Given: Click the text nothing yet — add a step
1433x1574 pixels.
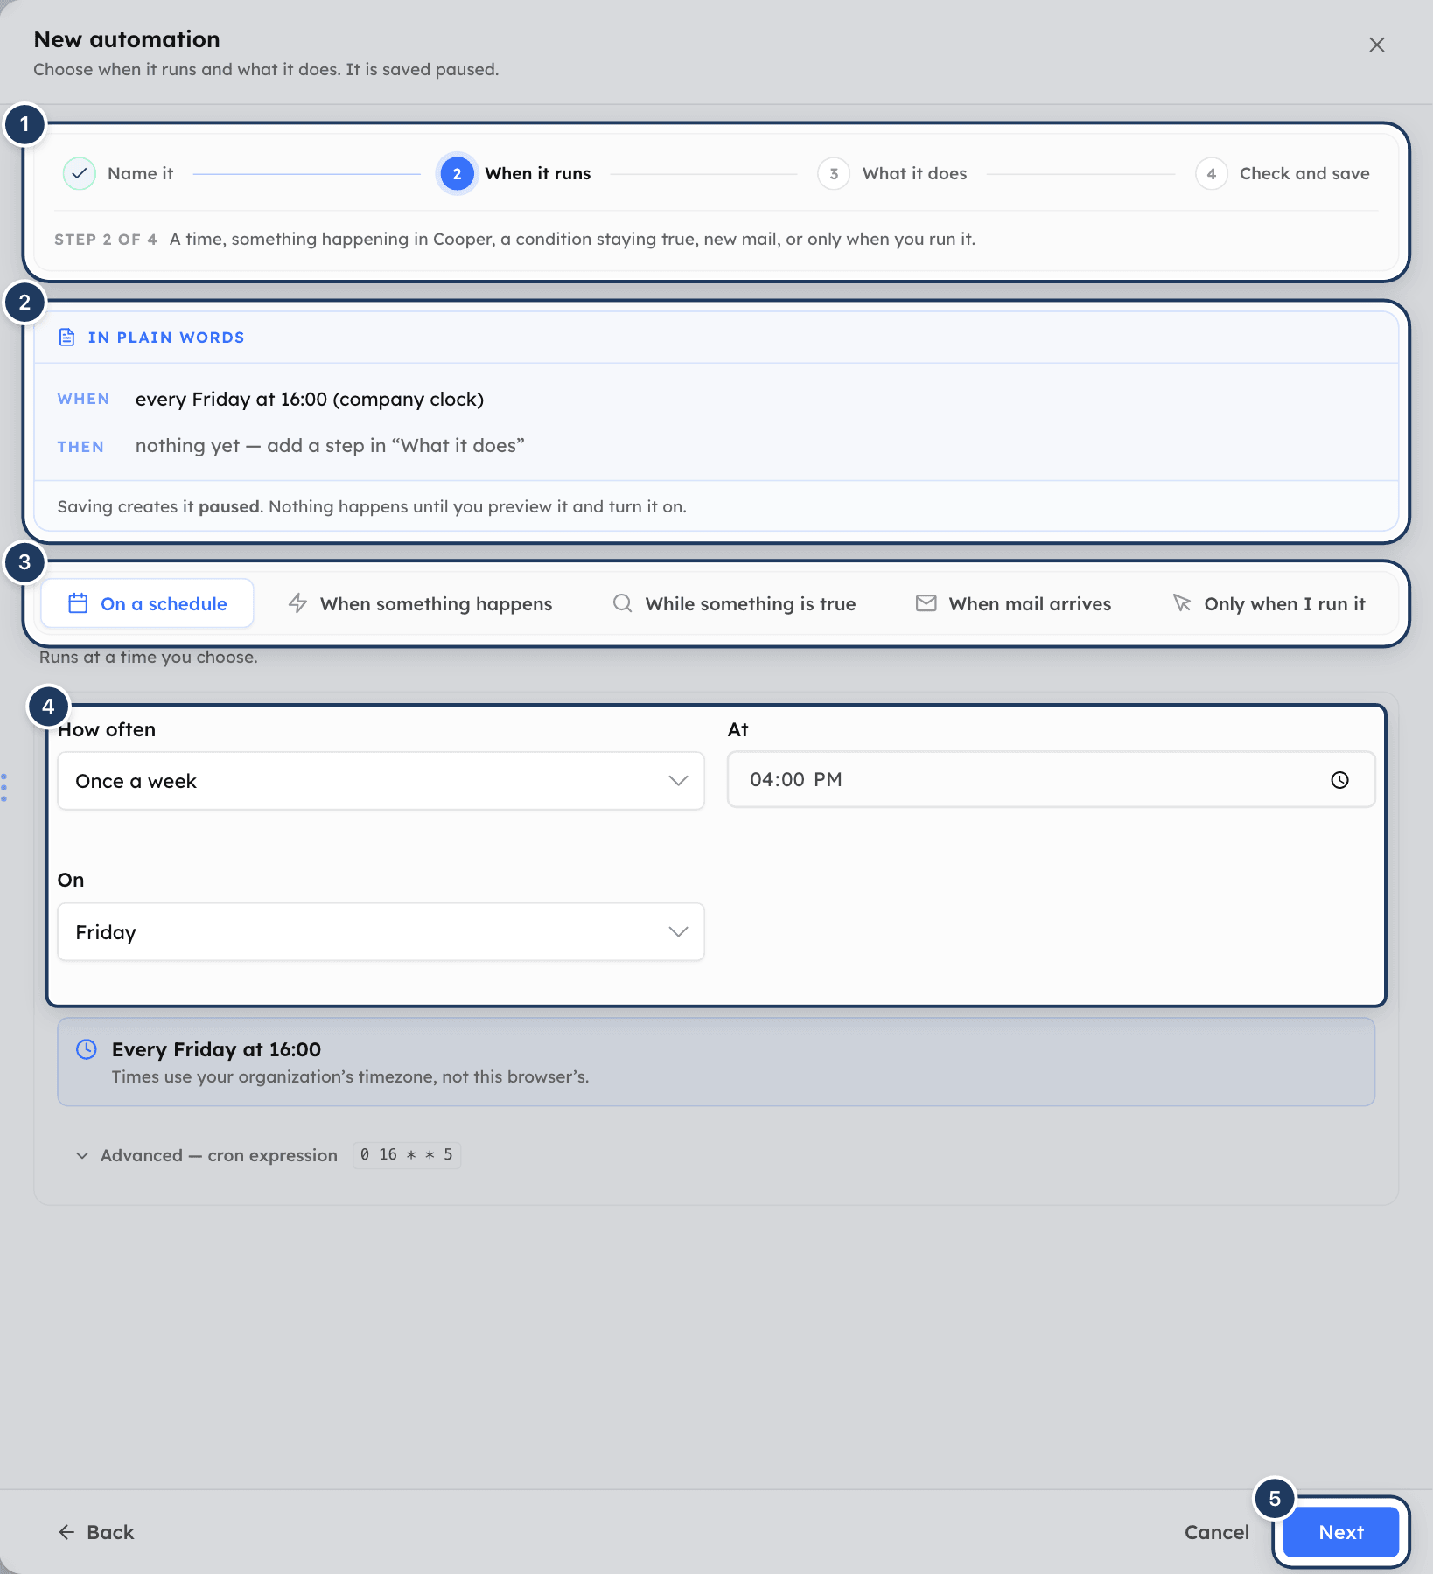Looking at the screenshot, I should click(330, 446).
